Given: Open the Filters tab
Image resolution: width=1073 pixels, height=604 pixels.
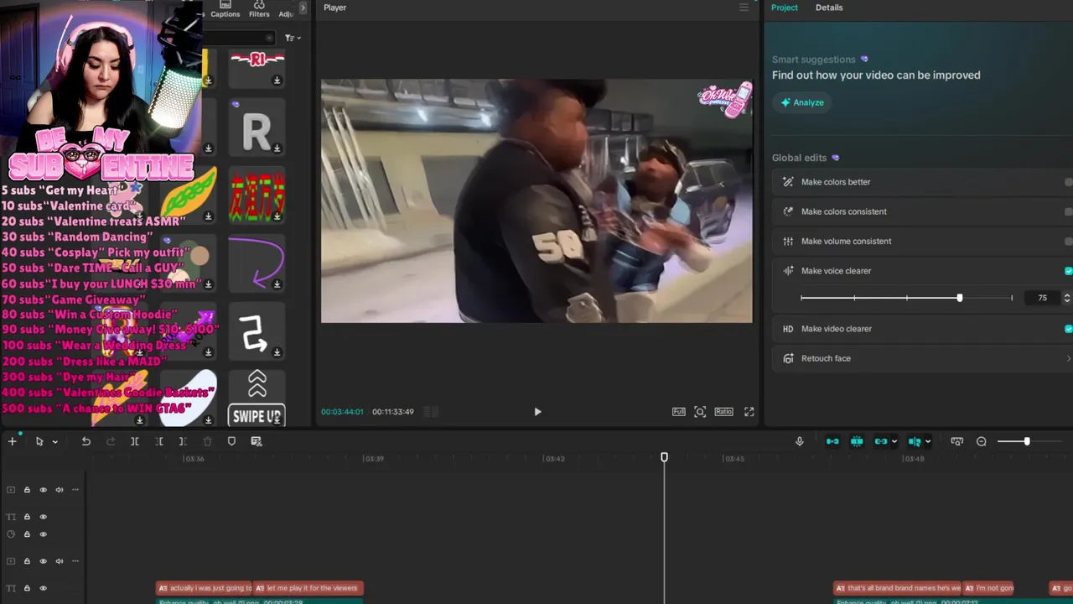Looking at the screenshot, I should 259,9.
